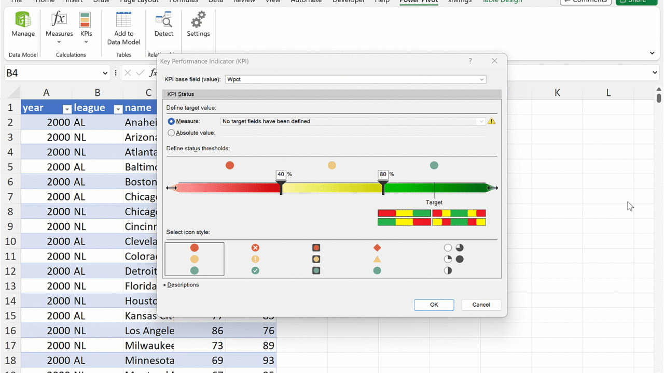The image size is (664, 373).
Task: Select the red-yellow-green-yellow-red threshold pattern
Action: pos(459,213)
